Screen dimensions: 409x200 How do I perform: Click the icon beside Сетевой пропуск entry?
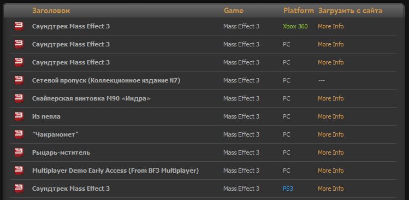pyautogui.click(x=19, y=80)
